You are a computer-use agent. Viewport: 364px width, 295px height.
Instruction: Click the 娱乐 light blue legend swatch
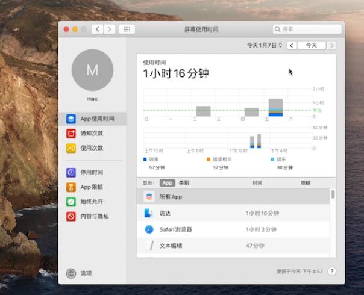click(272, 160)
